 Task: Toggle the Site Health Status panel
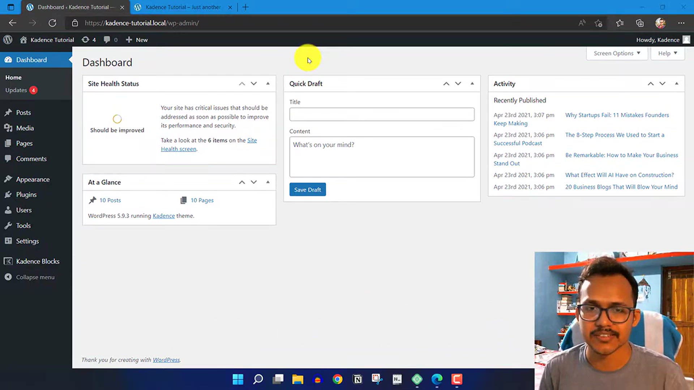(x=268, y=84)
